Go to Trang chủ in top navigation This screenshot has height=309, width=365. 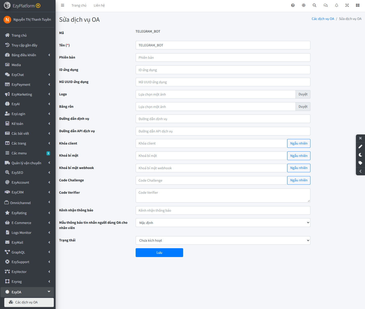coord(79,5)
